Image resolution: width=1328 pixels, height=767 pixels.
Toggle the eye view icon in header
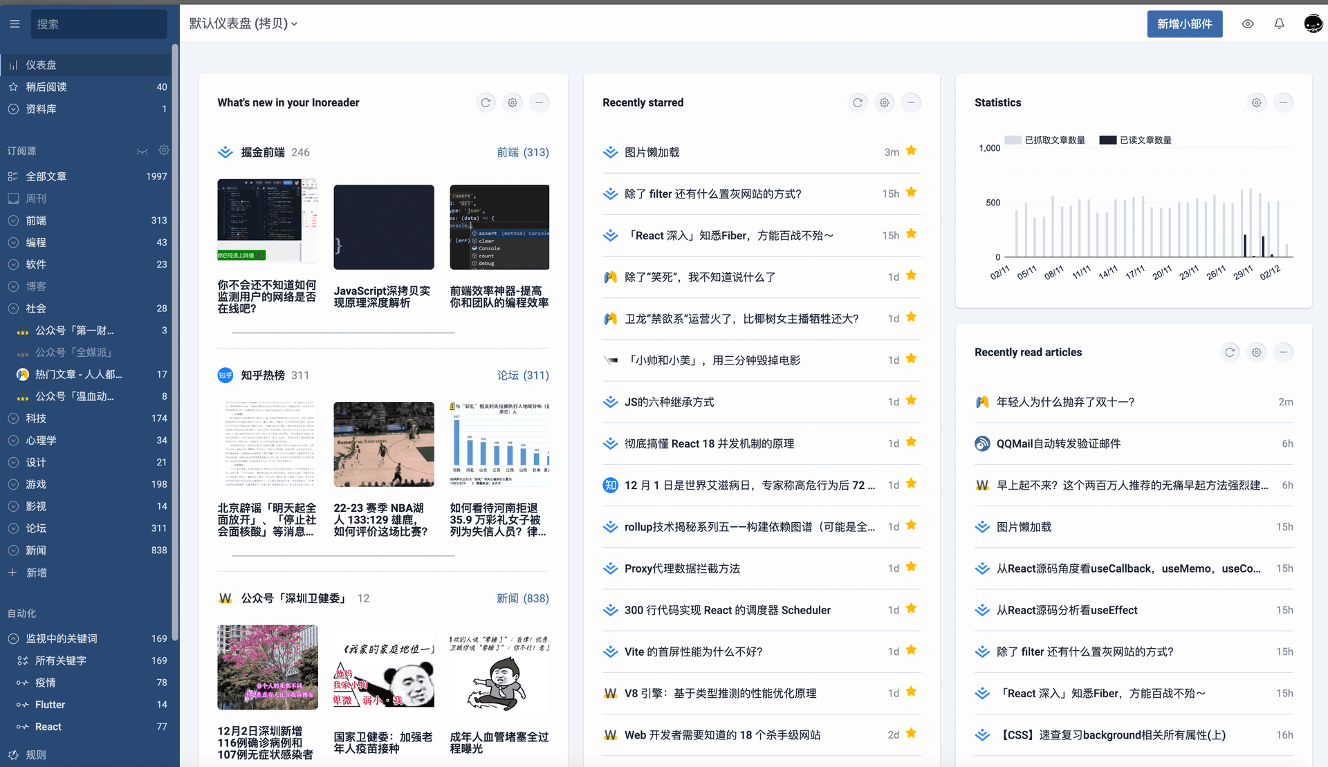[1248, 24]
